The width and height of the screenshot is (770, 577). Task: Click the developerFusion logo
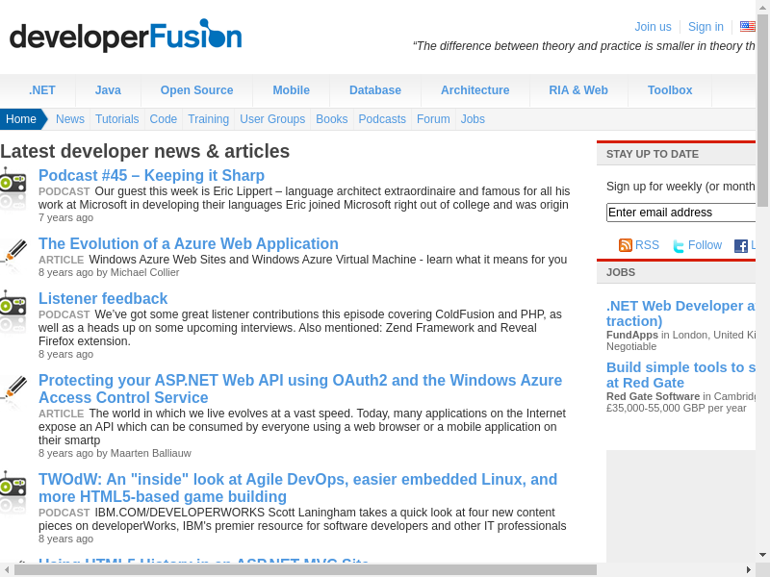[125, 37]
